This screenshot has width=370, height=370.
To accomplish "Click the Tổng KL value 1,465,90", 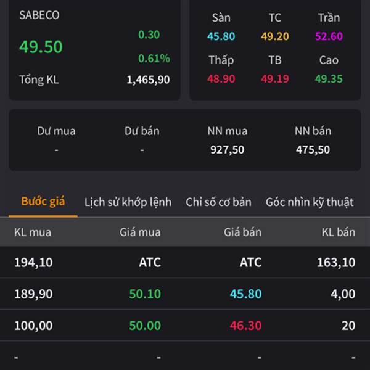I will pyautogui.click(x=148, y=80).
